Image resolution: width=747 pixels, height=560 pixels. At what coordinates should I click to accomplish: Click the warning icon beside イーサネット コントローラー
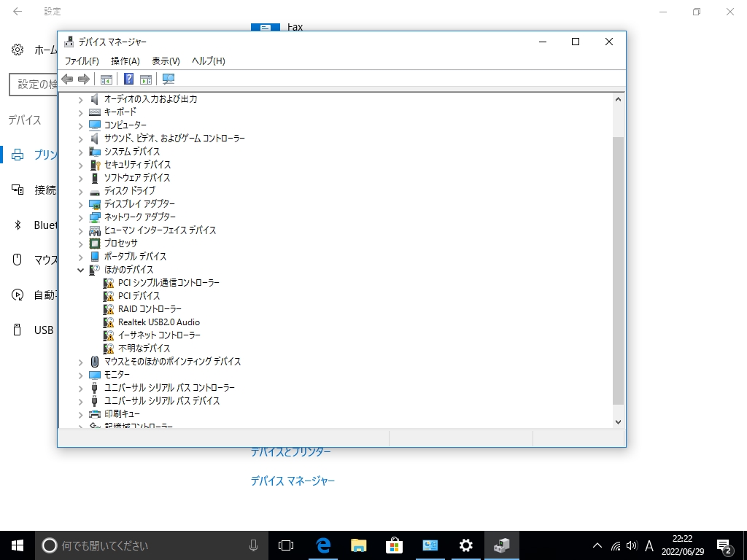(x=109, y=335)
